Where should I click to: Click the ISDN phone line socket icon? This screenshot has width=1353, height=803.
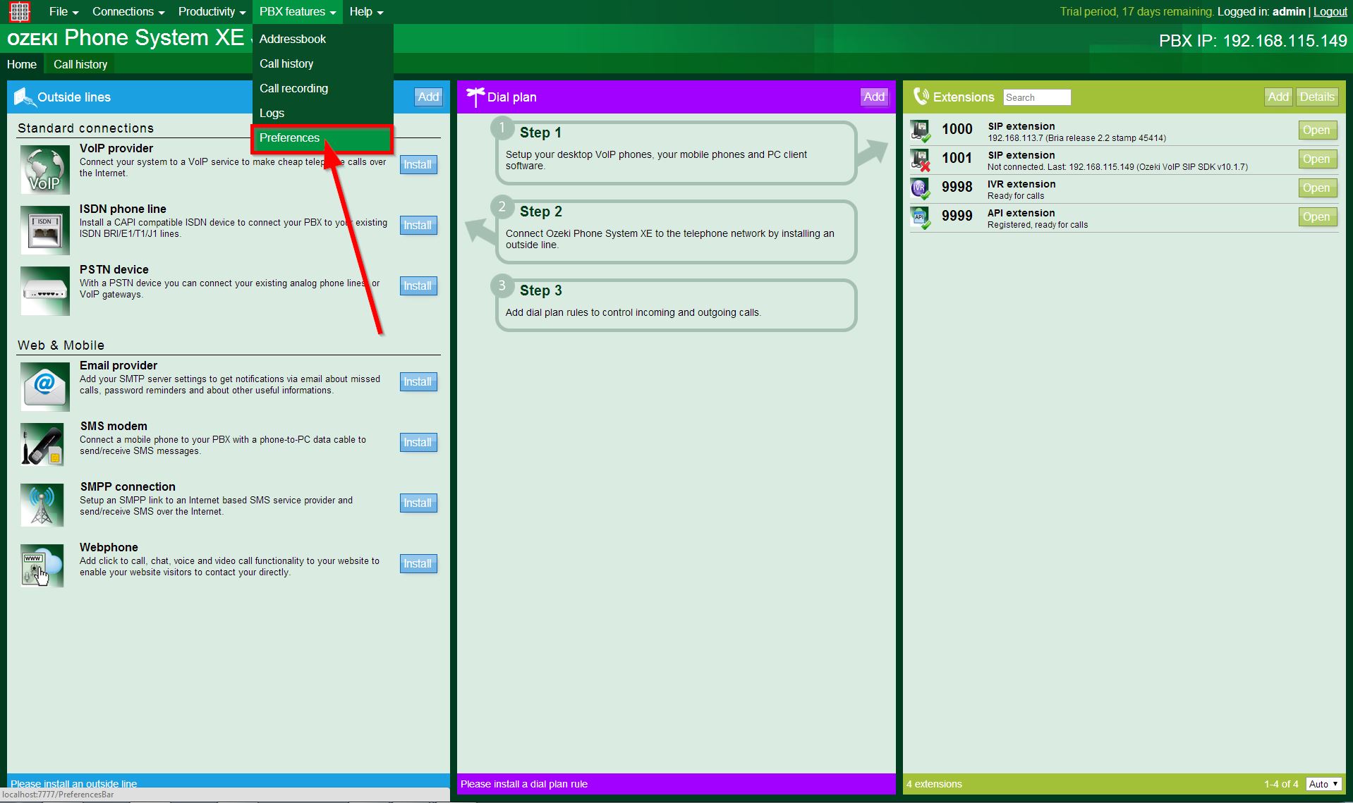[x=45, y=230]
